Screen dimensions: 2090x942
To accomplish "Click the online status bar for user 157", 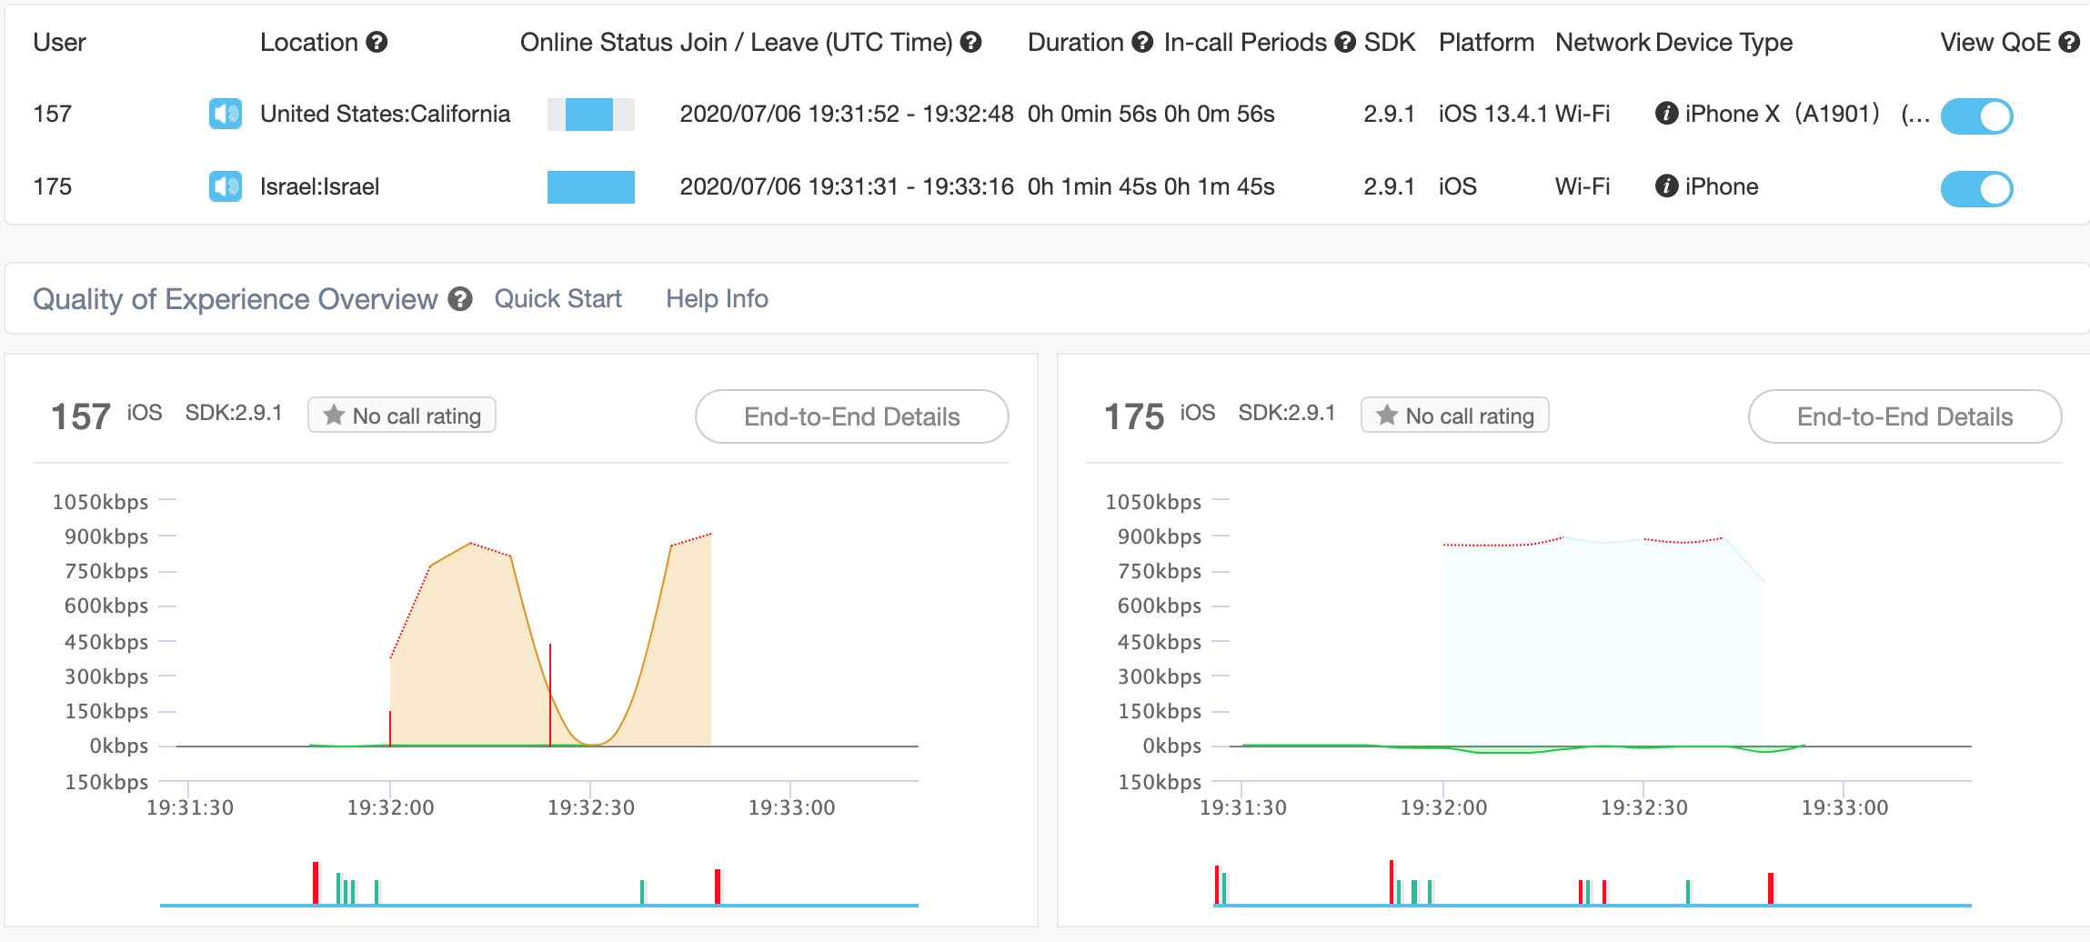I will coord(590,115).
